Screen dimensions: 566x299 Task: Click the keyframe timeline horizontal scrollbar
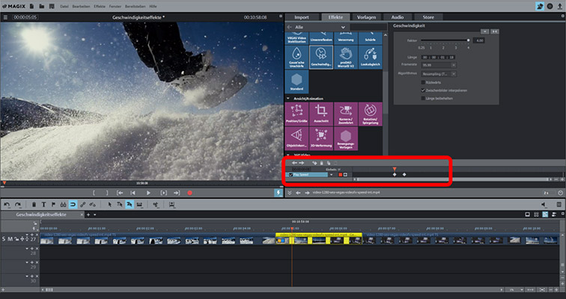pyautogui.click(x=452, y=179)
